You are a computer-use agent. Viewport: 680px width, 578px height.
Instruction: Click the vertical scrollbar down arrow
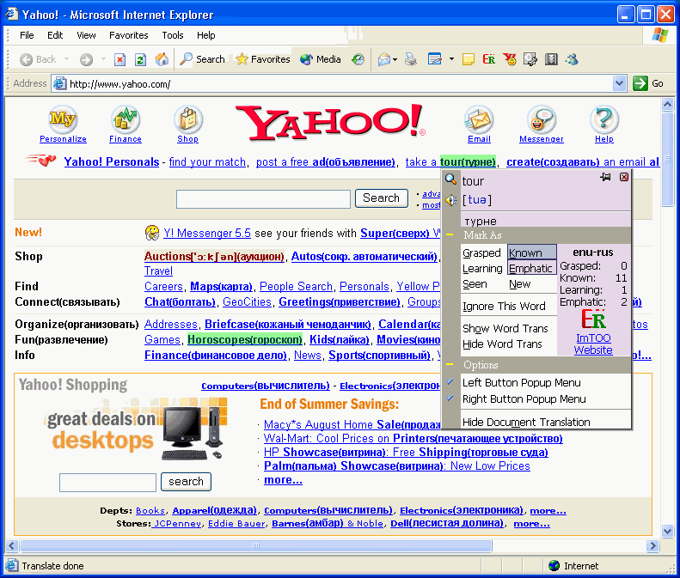pos(667,531)
